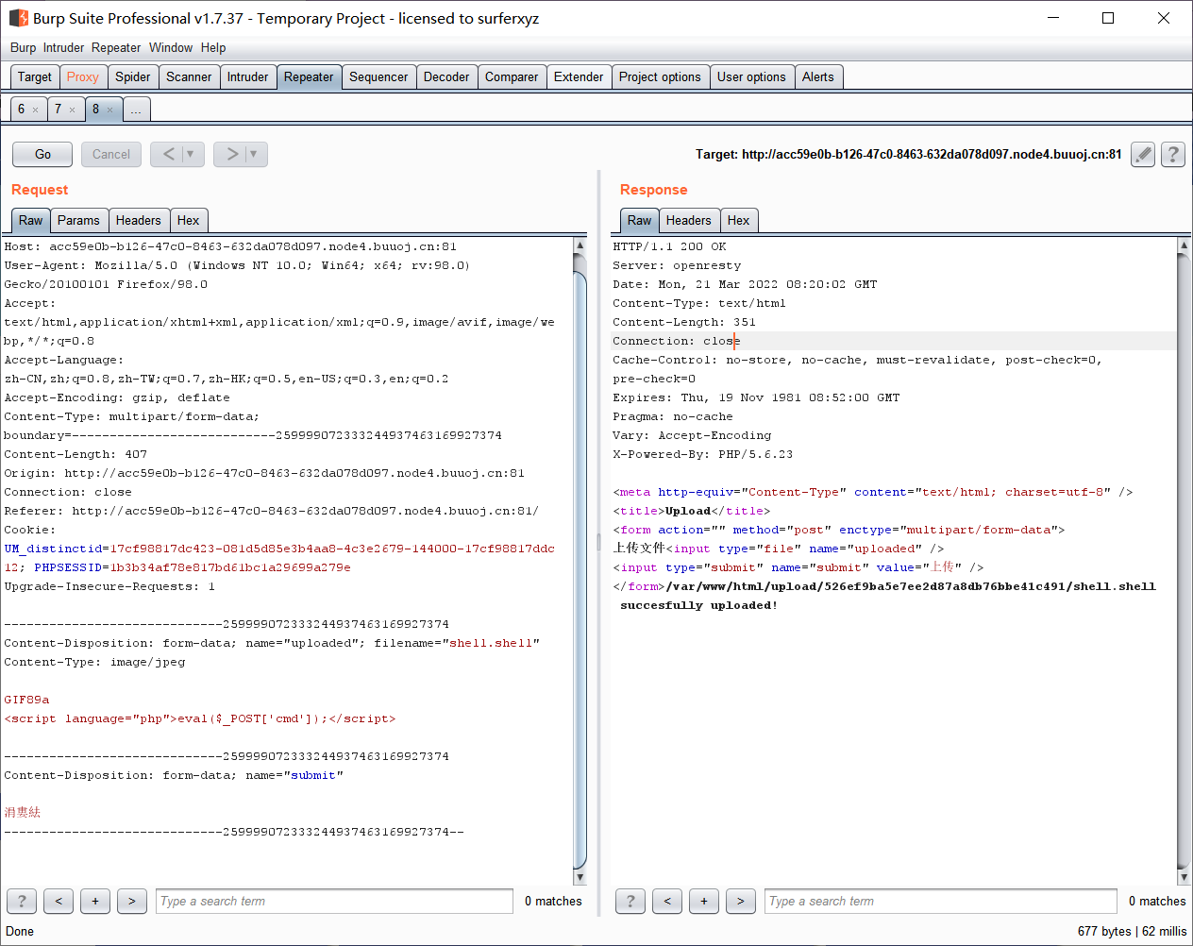Viewport: 1193px width, 946px height.
Task: Select the Raw tab in Request panel
Action: point(31,220)
